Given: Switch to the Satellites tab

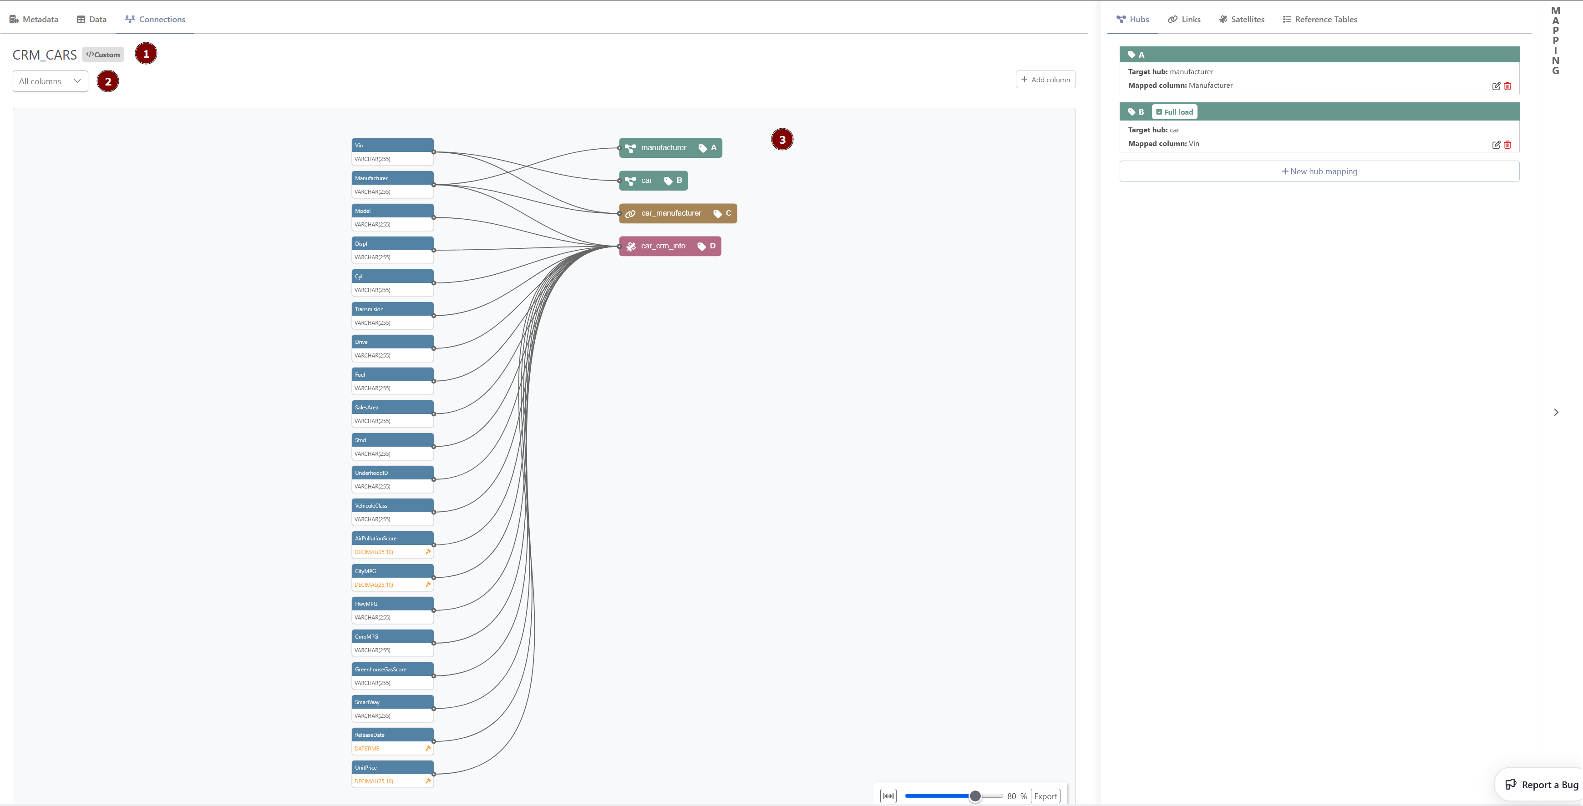Looking at the screenshot, I should [1242, 19].
